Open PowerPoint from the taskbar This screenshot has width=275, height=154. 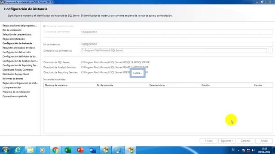(80, 150)
